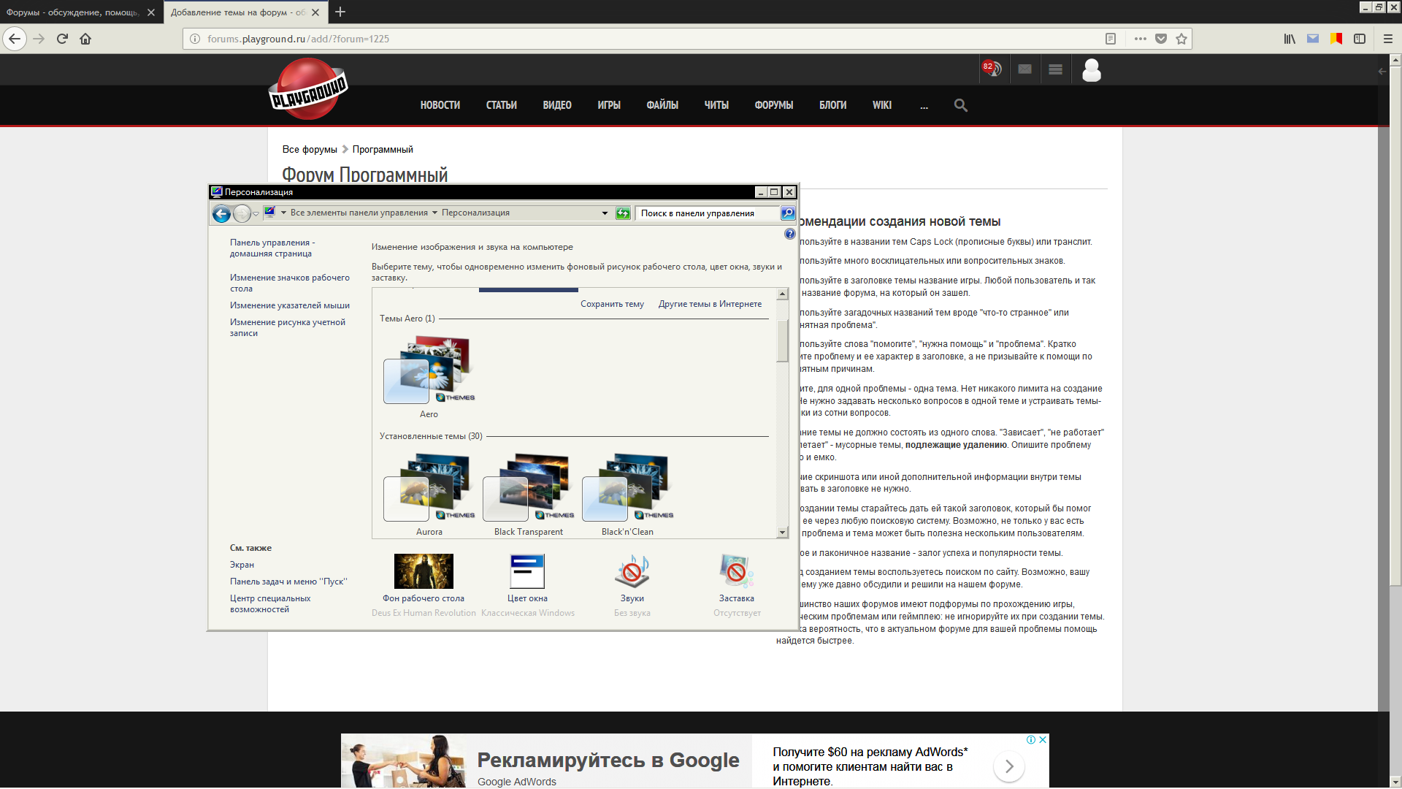The image size is (1402, 789).
Task: Select the Black Transparent theme thumbnail
Action: (528, 488)
